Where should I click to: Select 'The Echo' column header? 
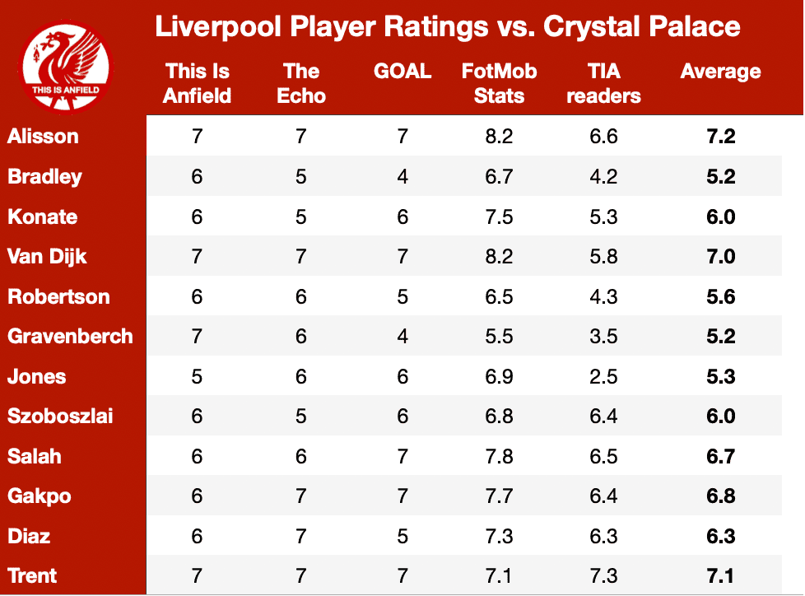(x=301, y=84)
